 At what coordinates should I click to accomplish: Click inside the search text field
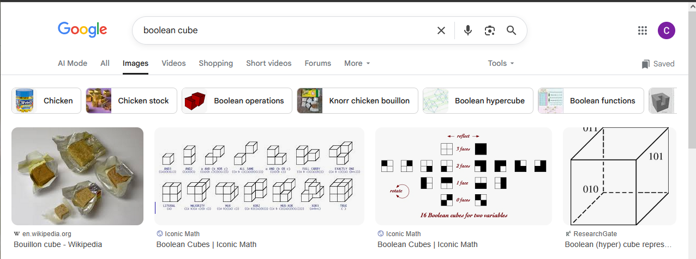click(284, 30)
